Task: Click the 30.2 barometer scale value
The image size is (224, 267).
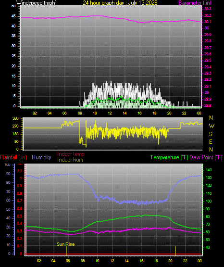Action: (208, 15)
